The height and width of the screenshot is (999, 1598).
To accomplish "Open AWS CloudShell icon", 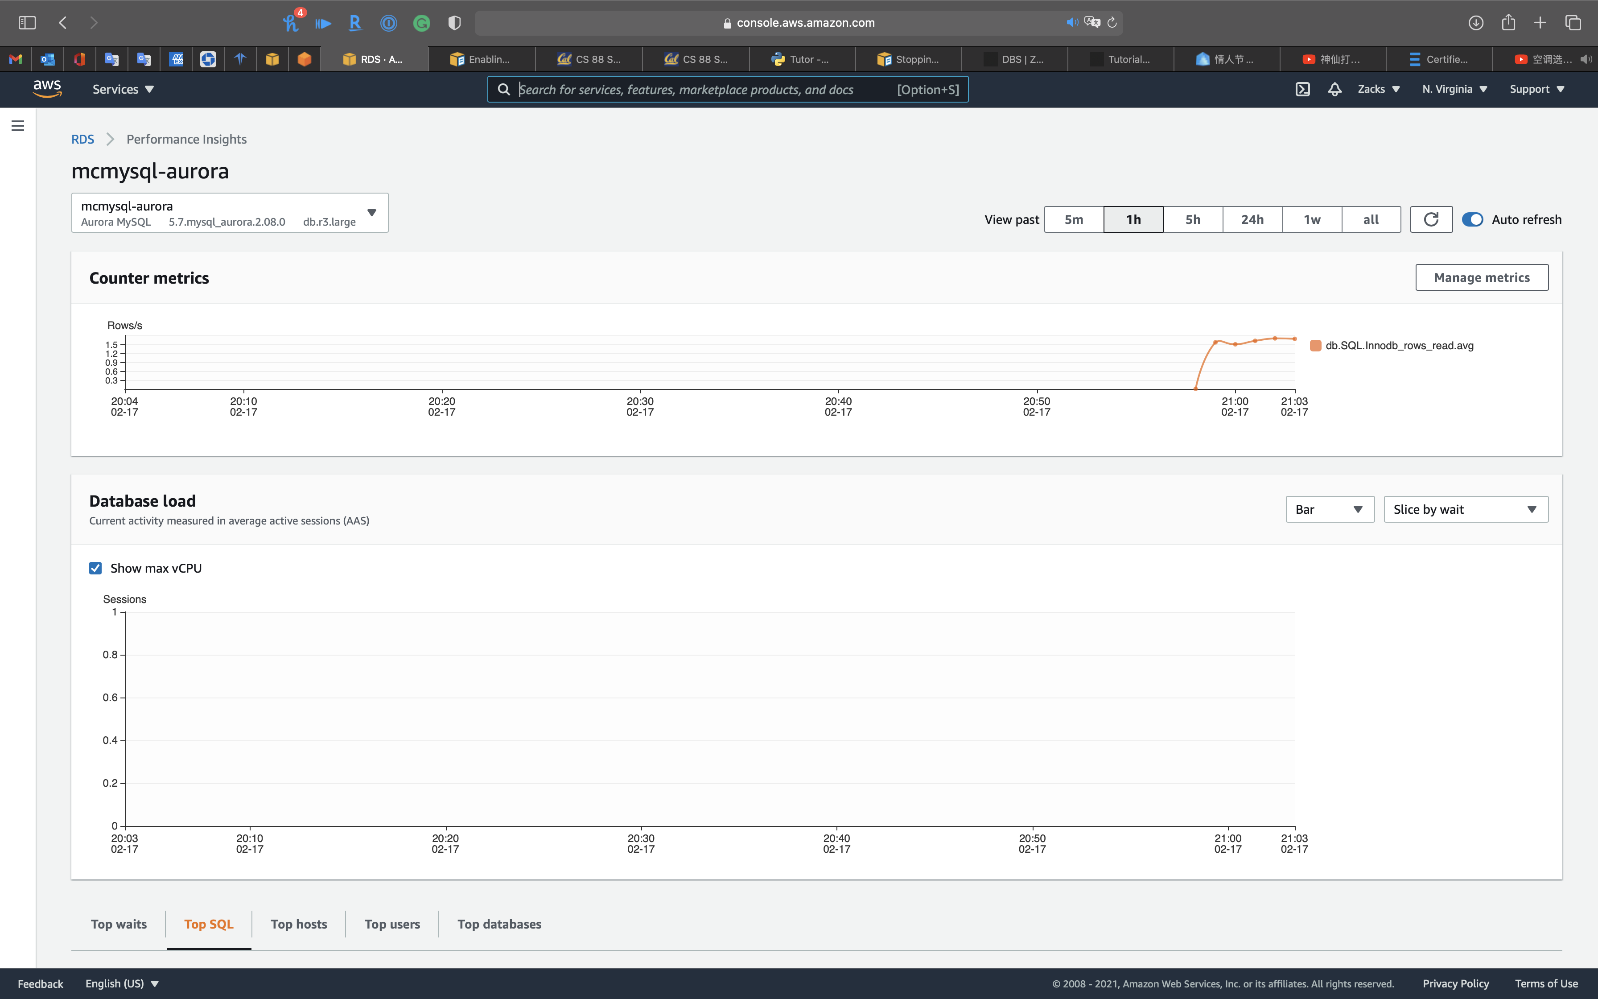I will tap(1302, 89).
